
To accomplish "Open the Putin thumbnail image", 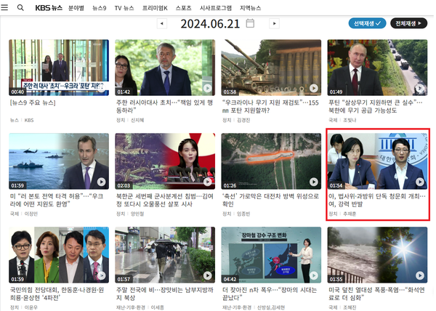I will [x=378, y=68].
